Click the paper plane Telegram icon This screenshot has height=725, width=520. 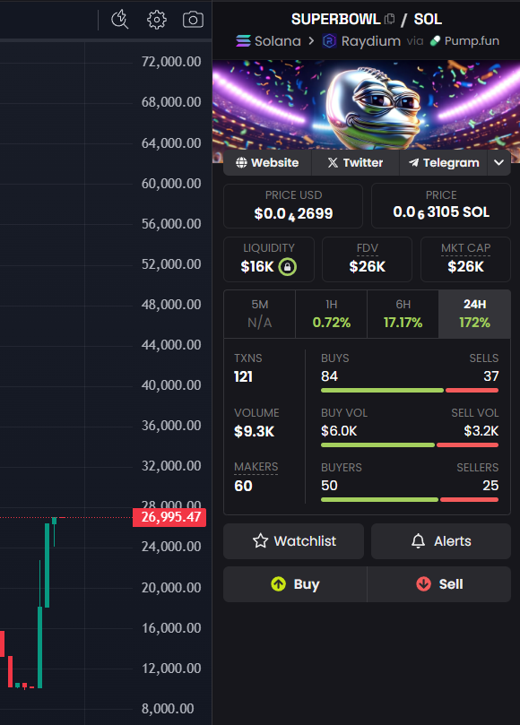pyautogui.click(x=413, y=163)
